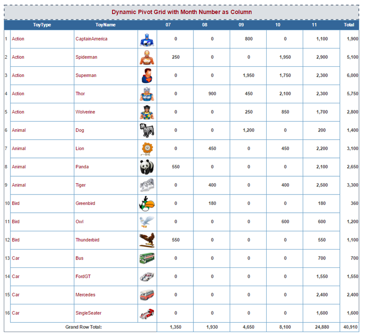
Task: Select the Dog month 09 value 1,200
Action: click(x=249, y=130)
